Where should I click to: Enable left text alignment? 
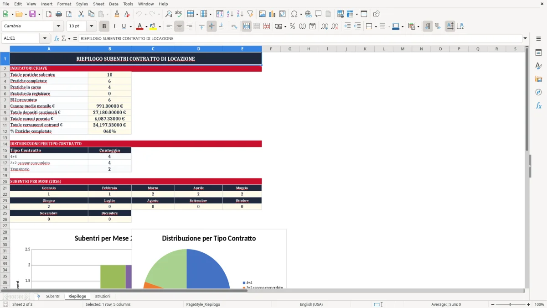[x=169, y=26]
